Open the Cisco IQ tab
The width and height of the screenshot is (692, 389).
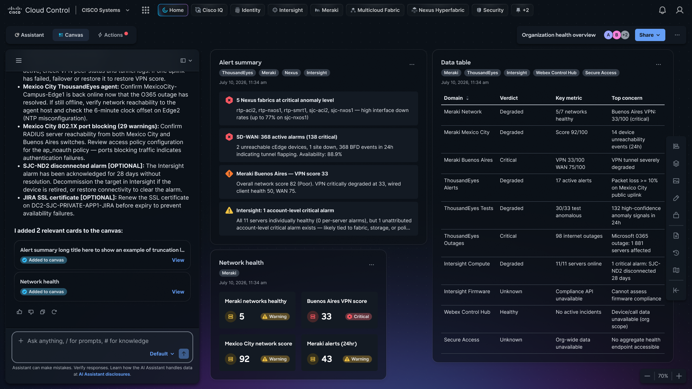pyautogui.click(x=209, y=10)
